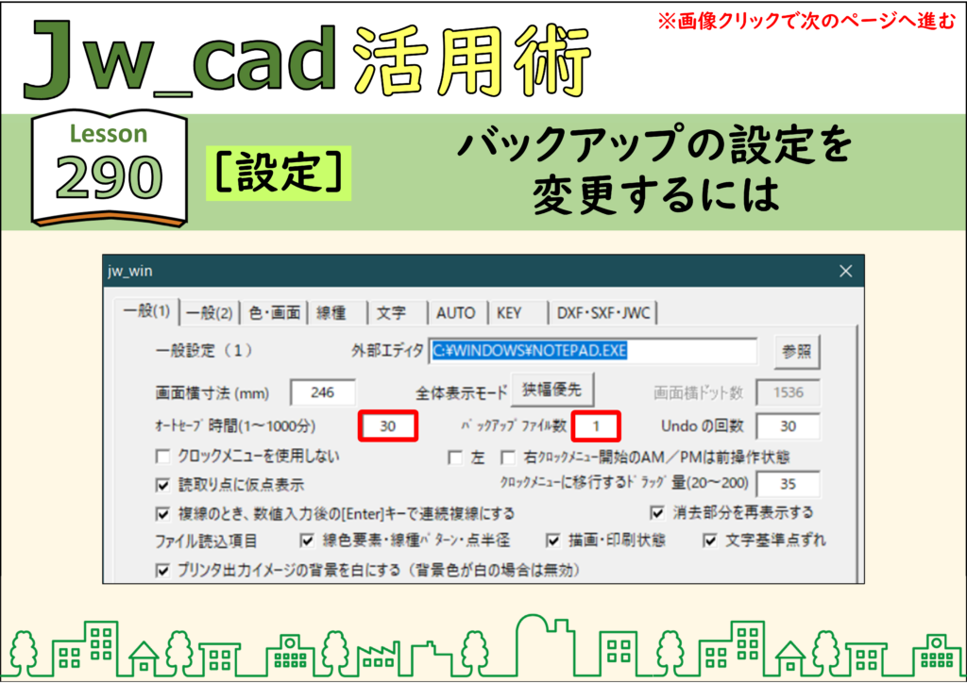967x683 pixels.
Task: Uncheck the 文字基準点ずれ checkbox
Action: pos(710,541)
